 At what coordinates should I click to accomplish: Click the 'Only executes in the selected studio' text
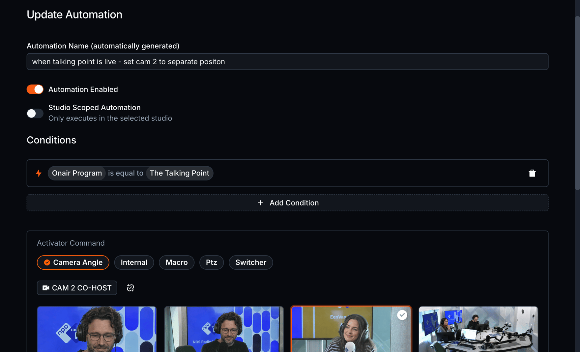110,118
